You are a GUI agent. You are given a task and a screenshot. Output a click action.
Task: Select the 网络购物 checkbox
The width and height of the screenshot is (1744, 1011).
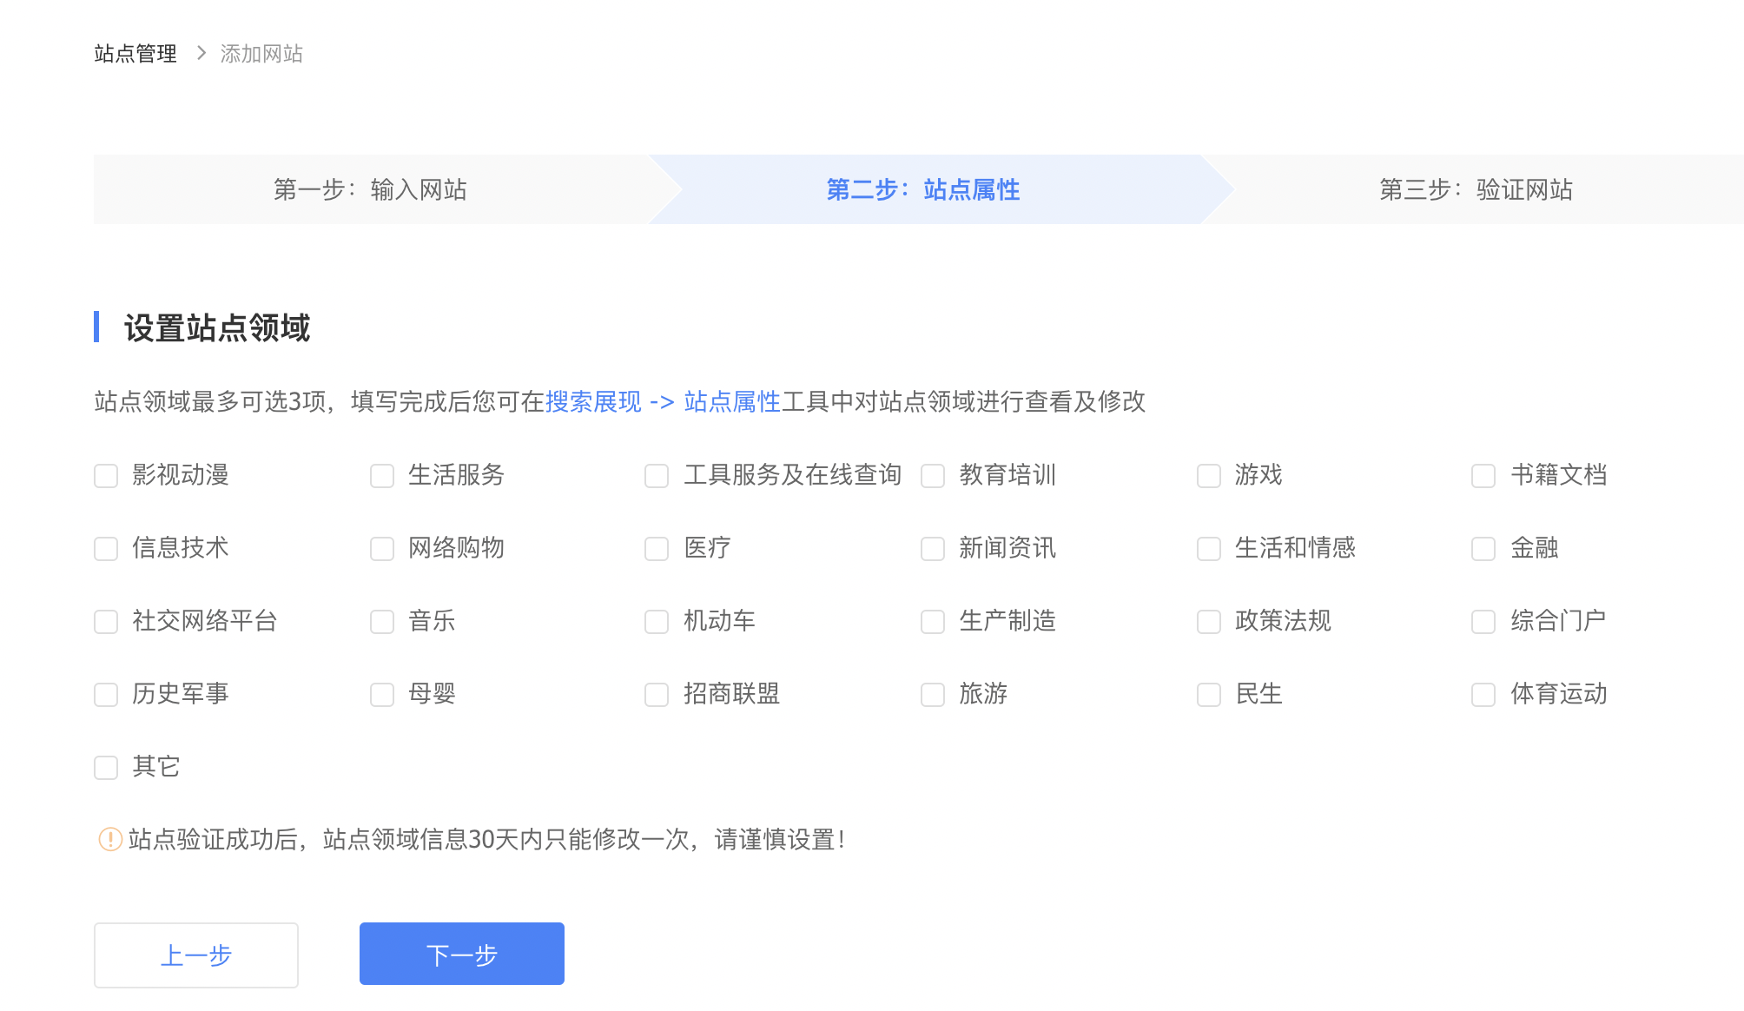[382, 549]
